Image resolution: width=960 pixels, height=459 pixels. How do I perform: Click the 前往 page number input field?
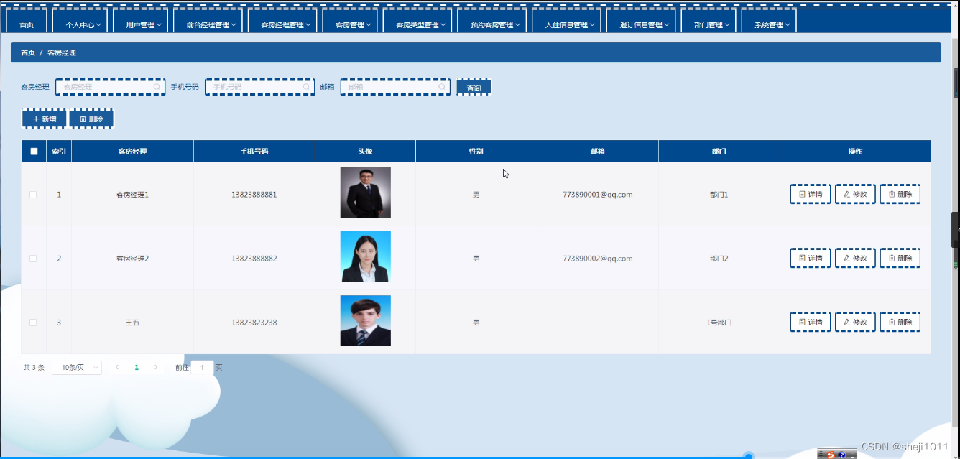202,367
